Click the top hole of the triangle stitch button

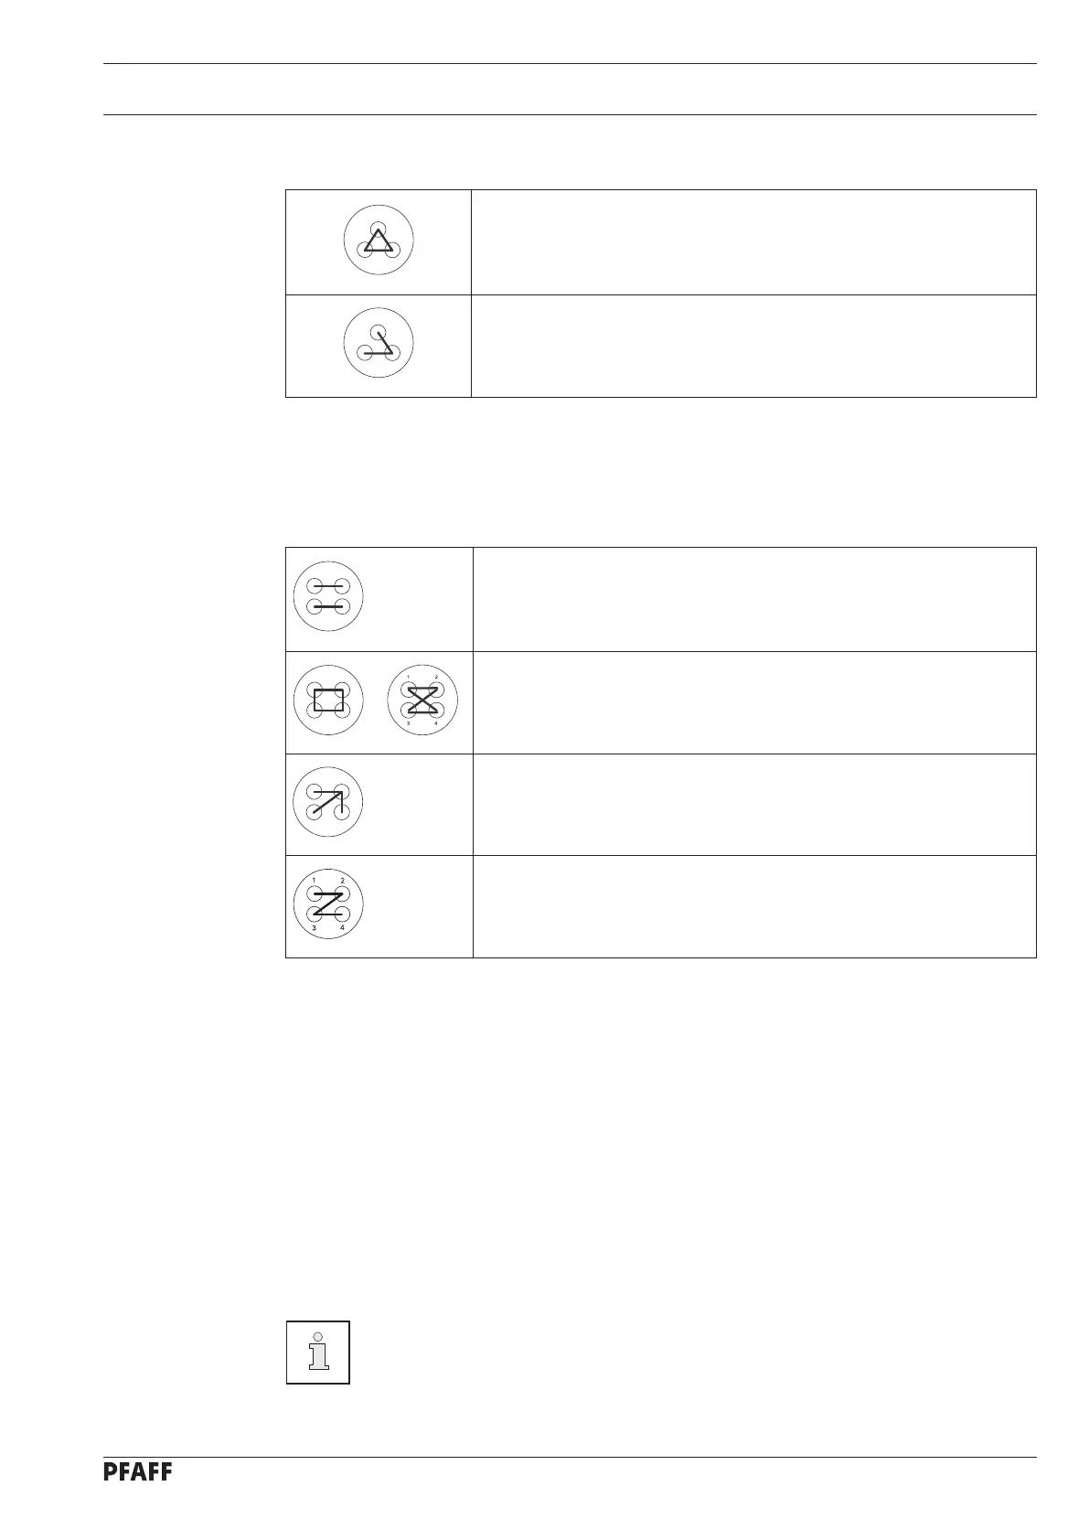(379, 229)
